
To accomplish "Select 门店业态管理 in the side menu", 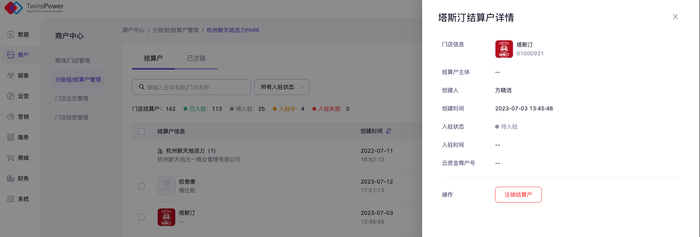I will tap(72, 99).
